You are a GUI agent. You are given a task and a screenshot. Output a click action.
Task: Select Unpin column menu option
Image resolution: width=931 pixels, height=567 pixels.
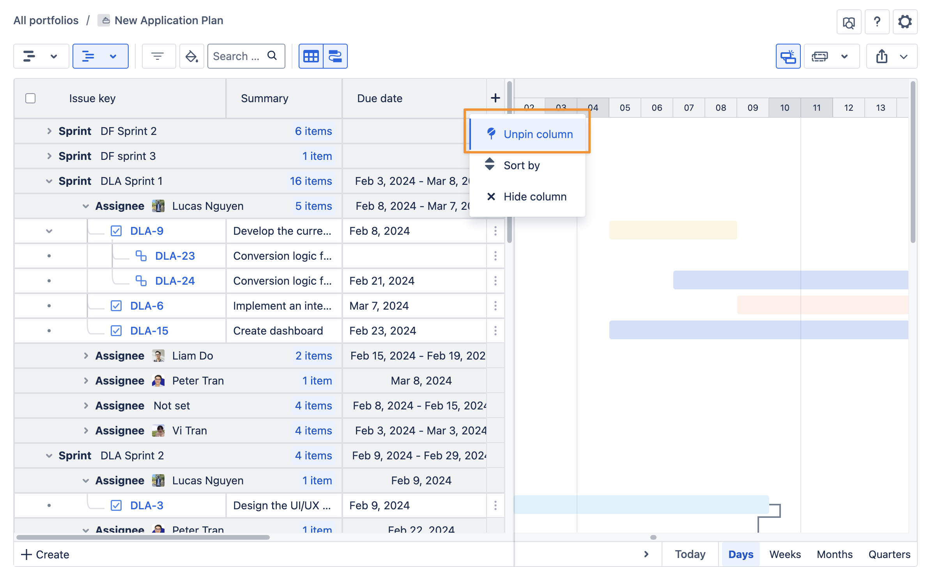(x=538, y=134)
